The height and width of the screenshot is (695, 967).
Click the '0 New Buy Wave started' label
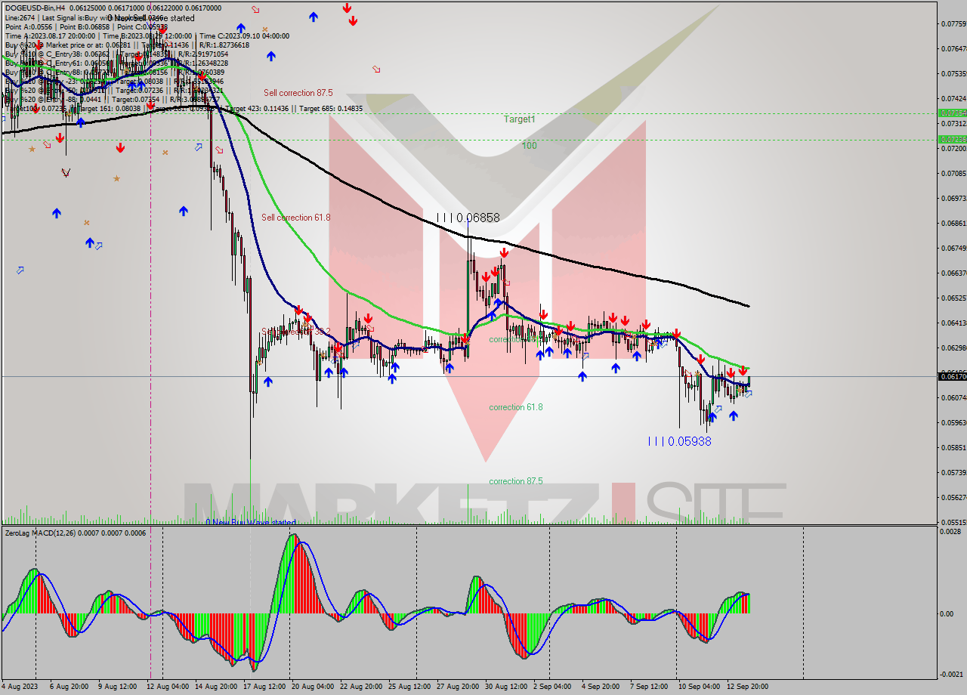[251, 522]
